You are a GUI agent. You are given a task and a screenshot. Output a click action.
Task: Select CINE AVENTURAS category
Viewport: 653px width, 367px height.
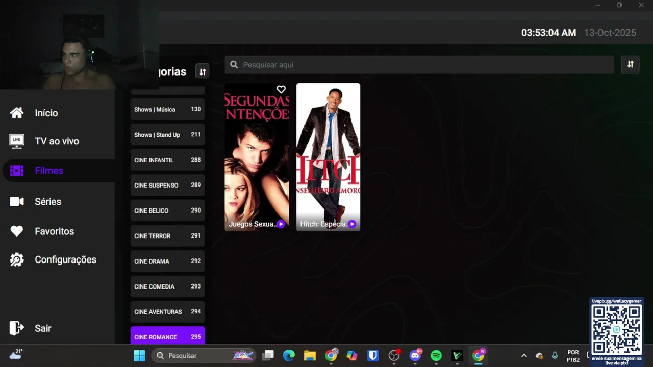167,312
